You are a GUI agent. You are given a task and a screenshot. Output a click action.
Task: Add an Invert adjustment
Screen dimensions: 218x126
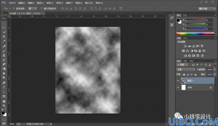(185, 56)
